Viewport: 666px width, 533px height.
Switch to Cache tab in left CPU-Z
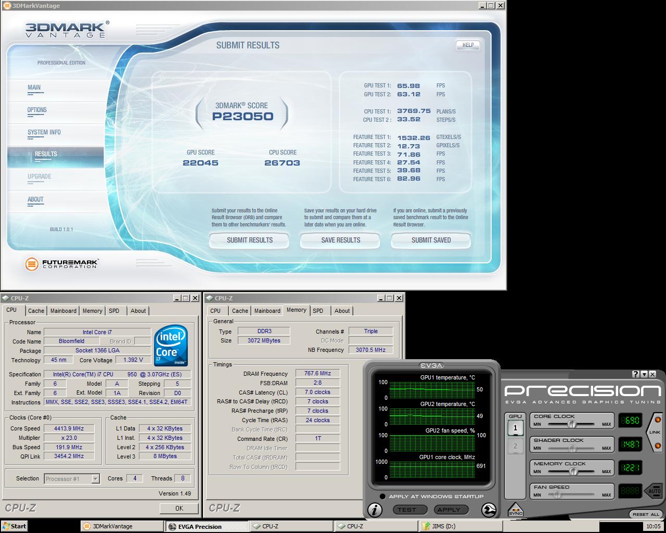click(36, 311)
